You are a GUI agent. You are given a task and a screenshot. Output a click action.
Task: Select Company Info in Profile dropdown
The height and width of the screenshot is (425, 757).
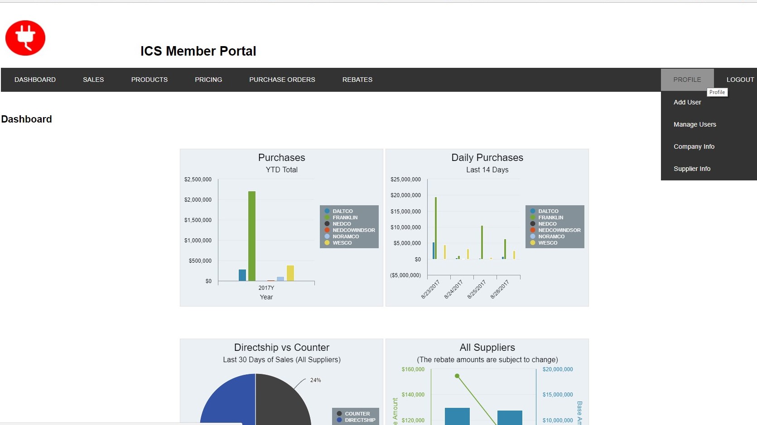pos(694,146)
